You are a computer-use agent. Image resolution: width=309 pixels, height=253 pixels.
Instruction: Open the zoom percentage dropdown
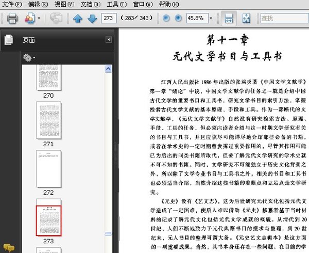(x=211, y=19)
